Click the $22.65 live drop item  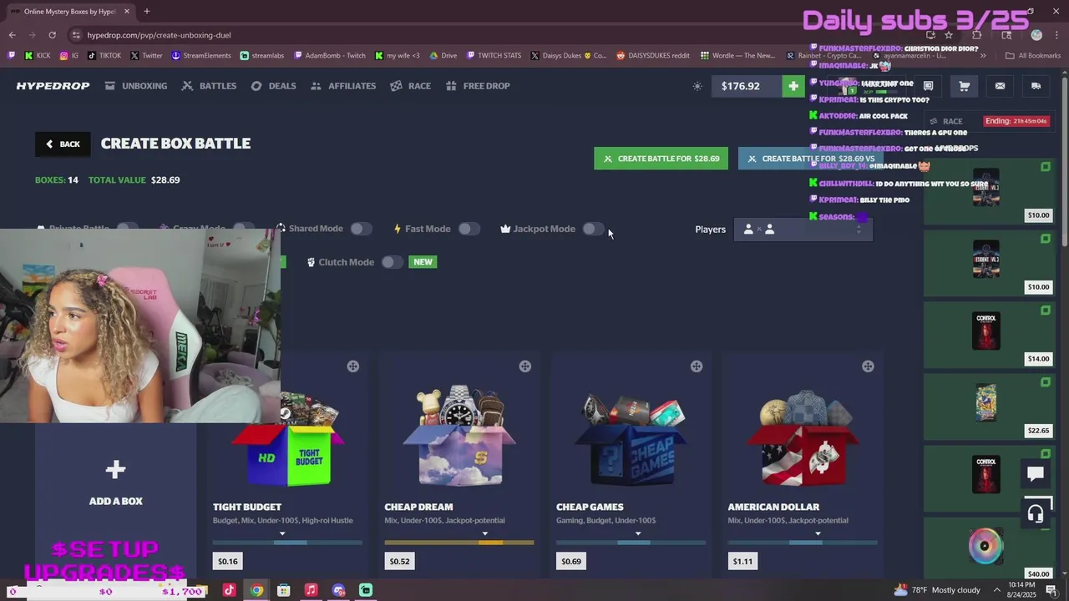pos(990,406)
